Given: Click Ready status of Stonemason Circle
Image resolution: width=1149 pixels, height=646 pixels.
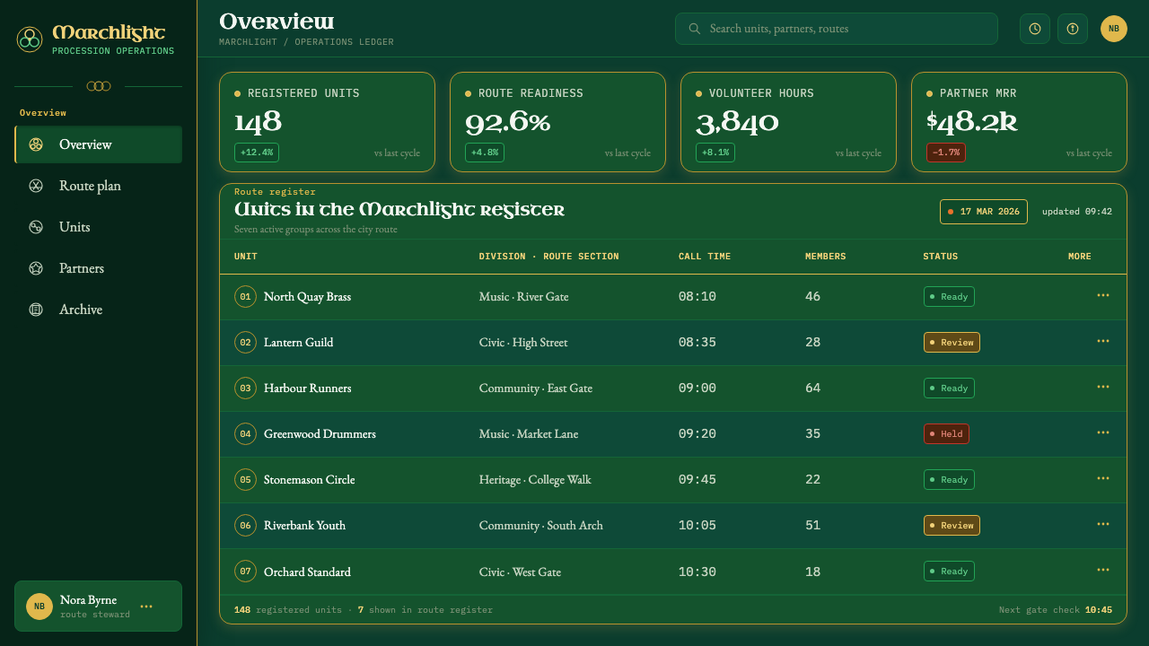Looking at the screenshot, I should [949, 479].
